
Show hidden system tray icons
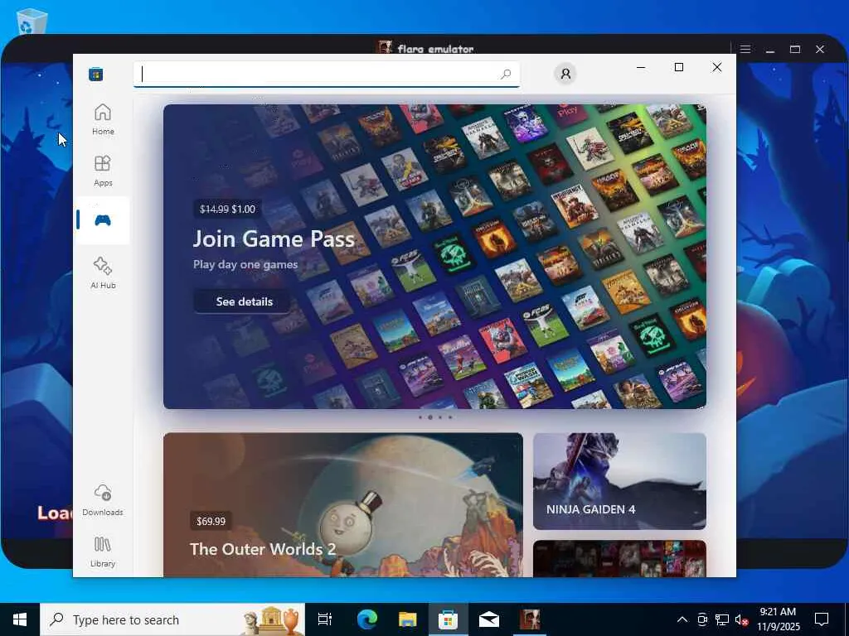[x=682, y=619]
